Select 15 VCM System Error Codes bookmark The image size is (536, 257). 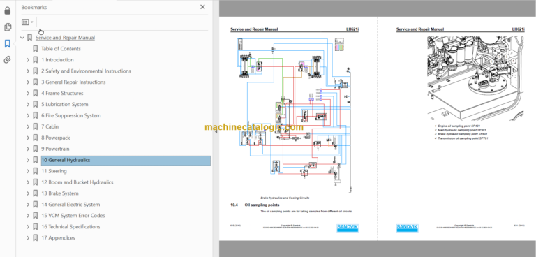[x=73, y=216]
